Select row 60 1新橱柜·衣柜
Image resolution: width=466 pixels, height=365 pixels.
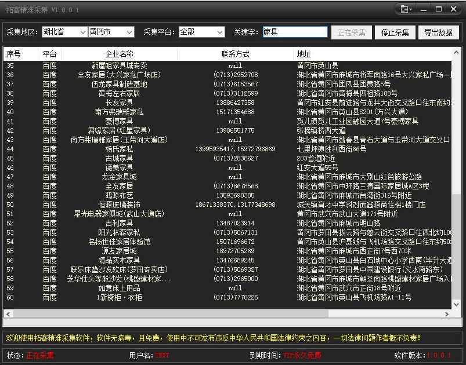click(119, 297)
